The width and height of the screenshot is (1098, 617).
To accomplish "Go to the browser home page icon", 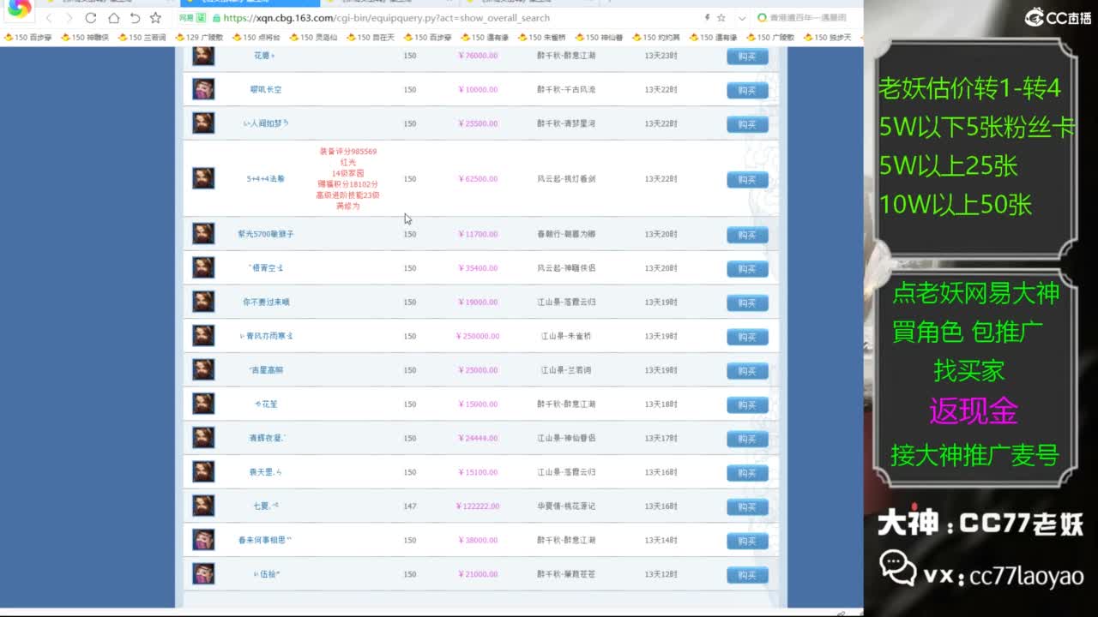I will [113, 18].
